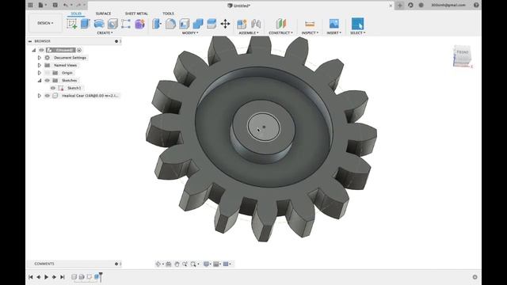507x285 pixels.
Task: Select the Measure tool
Action: 310,24
